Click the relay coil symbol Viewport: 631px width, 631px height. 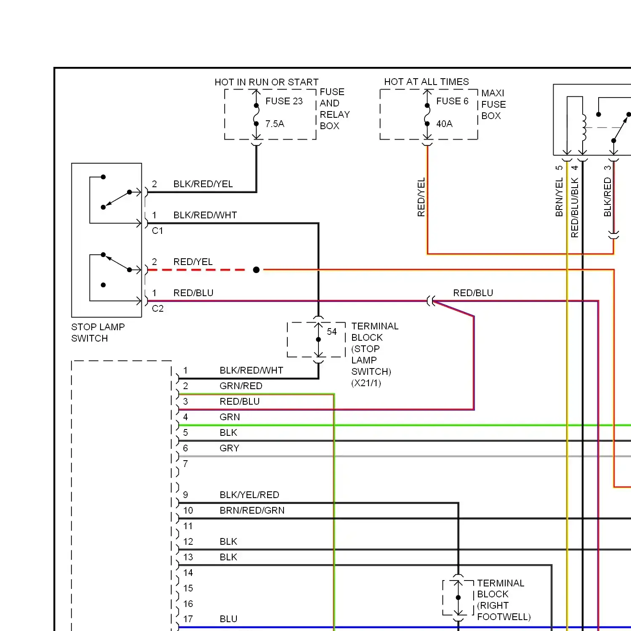click(x=583, y=127)
